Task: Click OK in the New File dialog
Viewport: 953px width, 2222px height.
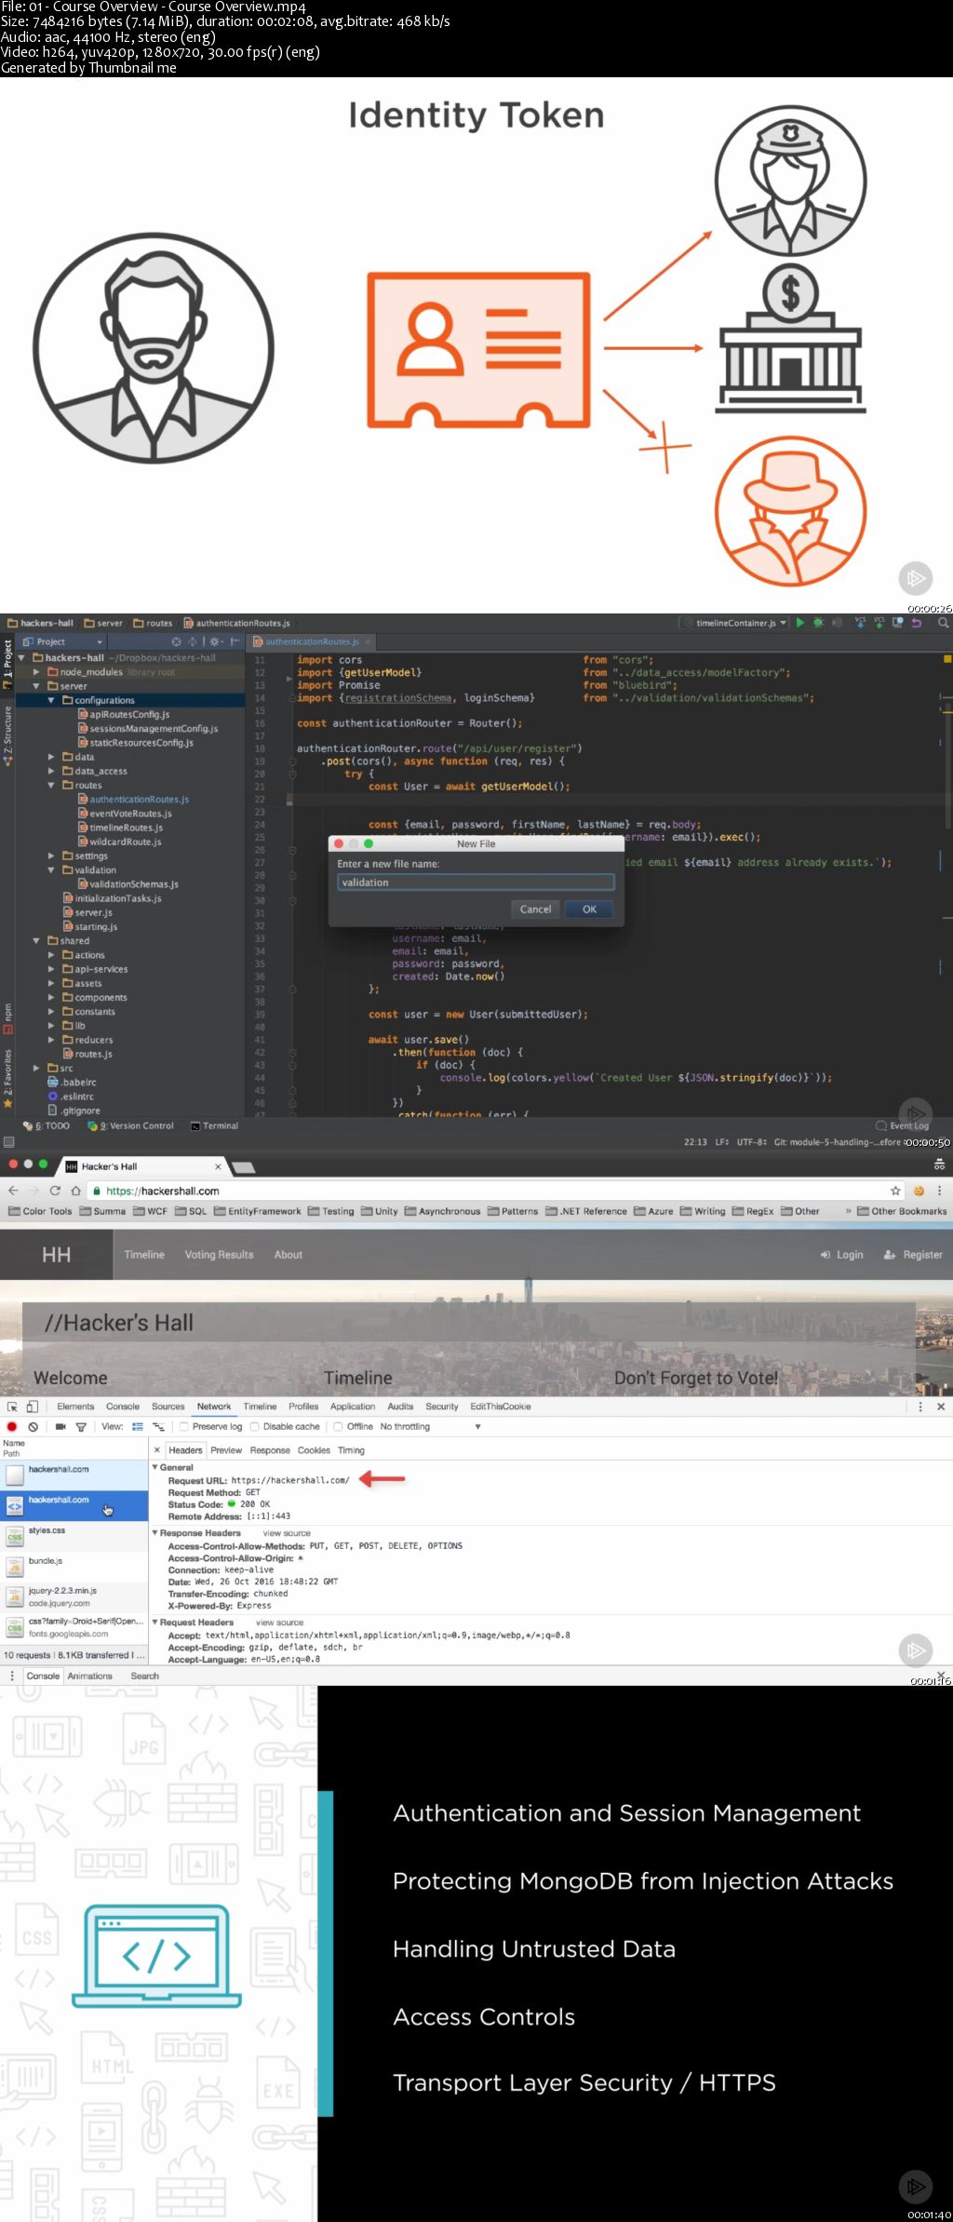Action: point(589,909)
